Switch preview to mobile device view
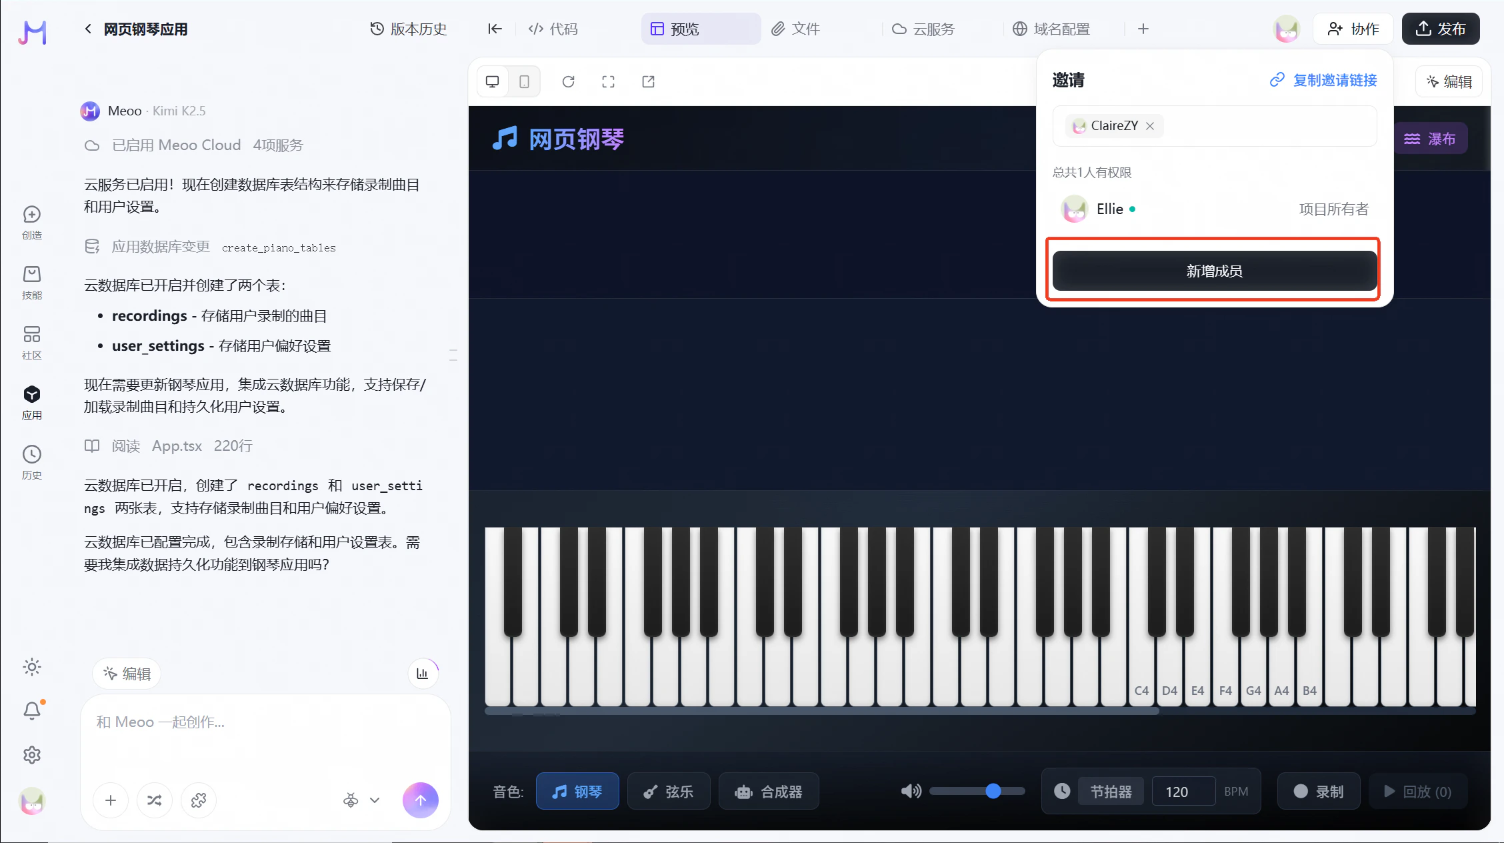The image size is (1504, 843). 524,81
